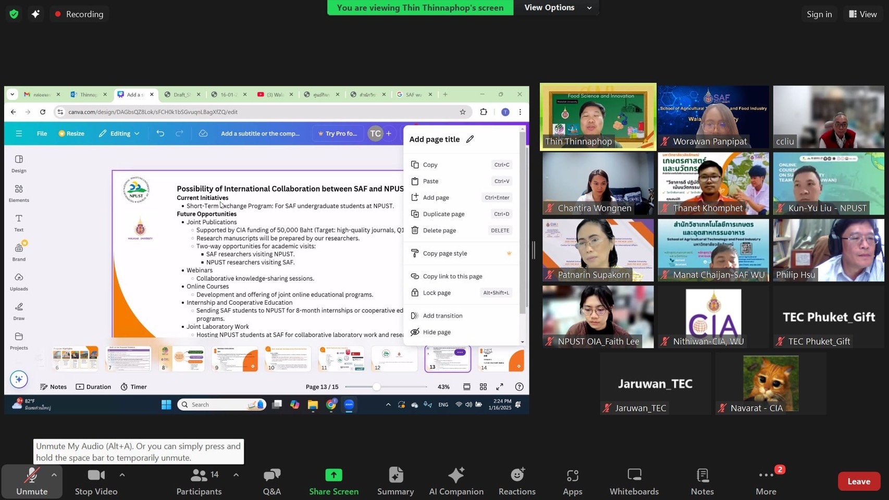Screen dimensions: 889x500
Task: Unmute the microphone
Action: tap(31, 481)
